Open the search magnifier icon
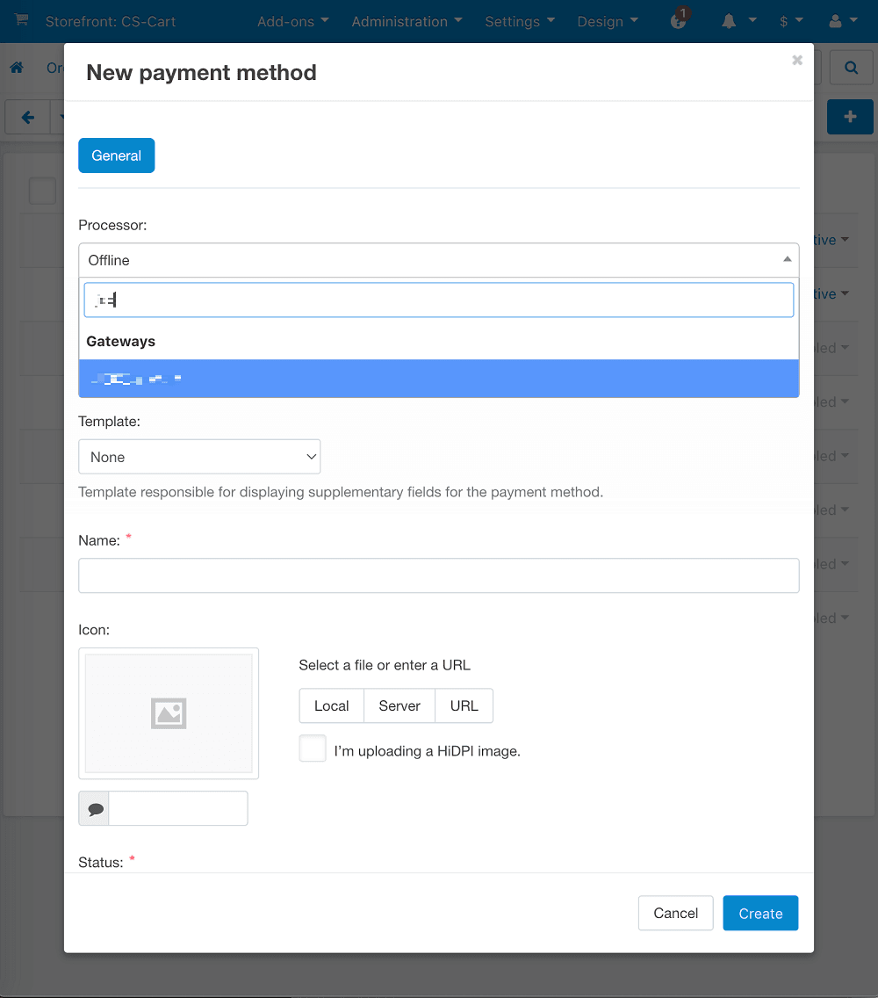The height and width of the screenshot is (998, 878). tap(850, 67)
